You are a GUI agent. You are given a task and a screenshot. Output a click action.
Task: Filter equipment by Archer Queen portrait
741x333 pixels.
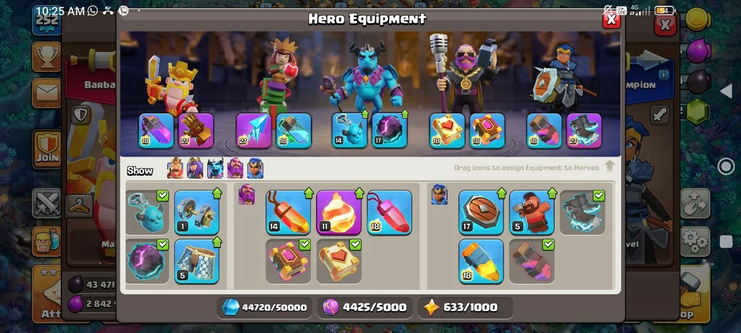coord(195,168)
